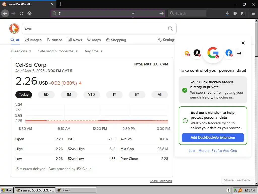Open the browser home page icon

click(x=29, y=13)
